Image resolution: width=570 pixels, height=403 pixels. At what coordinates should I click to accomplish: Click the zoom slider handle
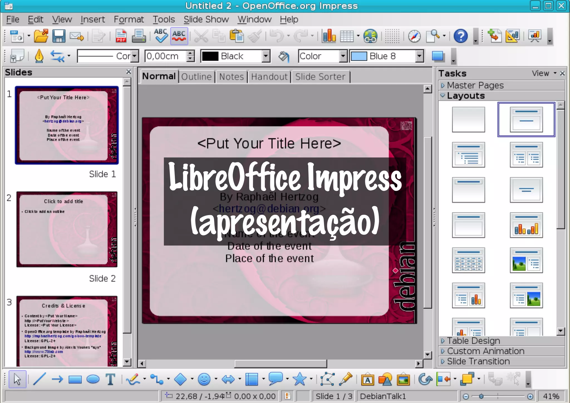point(481,396)
